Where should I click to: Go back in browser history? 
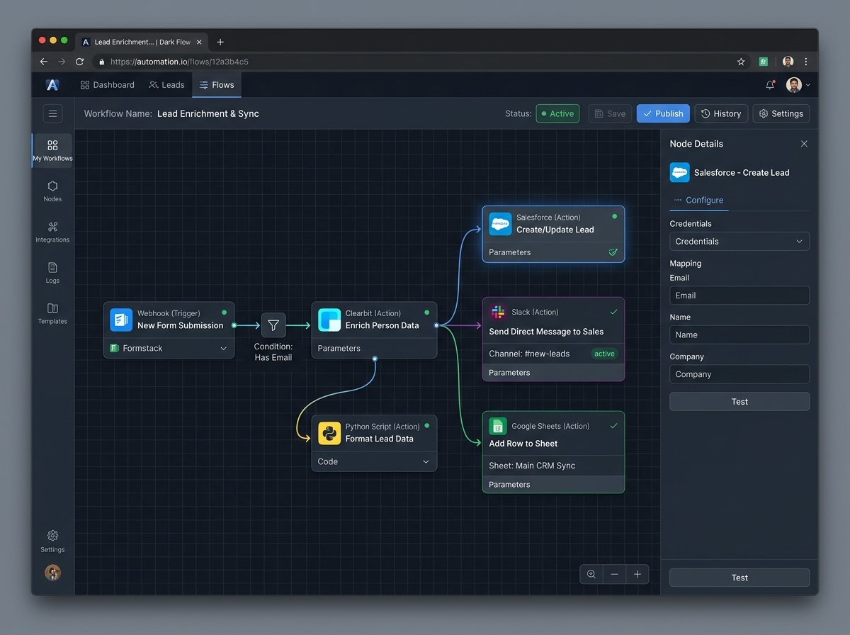tap(44, 62)
